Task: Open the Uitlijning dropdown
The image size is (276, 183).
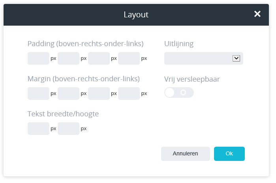Action: [x=203, y=58]
